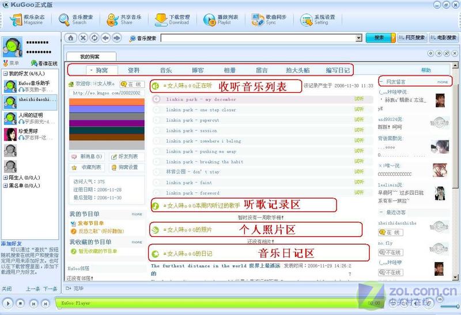Screen dimensions: 461x315
Task: Select friend sheizhidaoshi
Action: [x=31, y=102]
